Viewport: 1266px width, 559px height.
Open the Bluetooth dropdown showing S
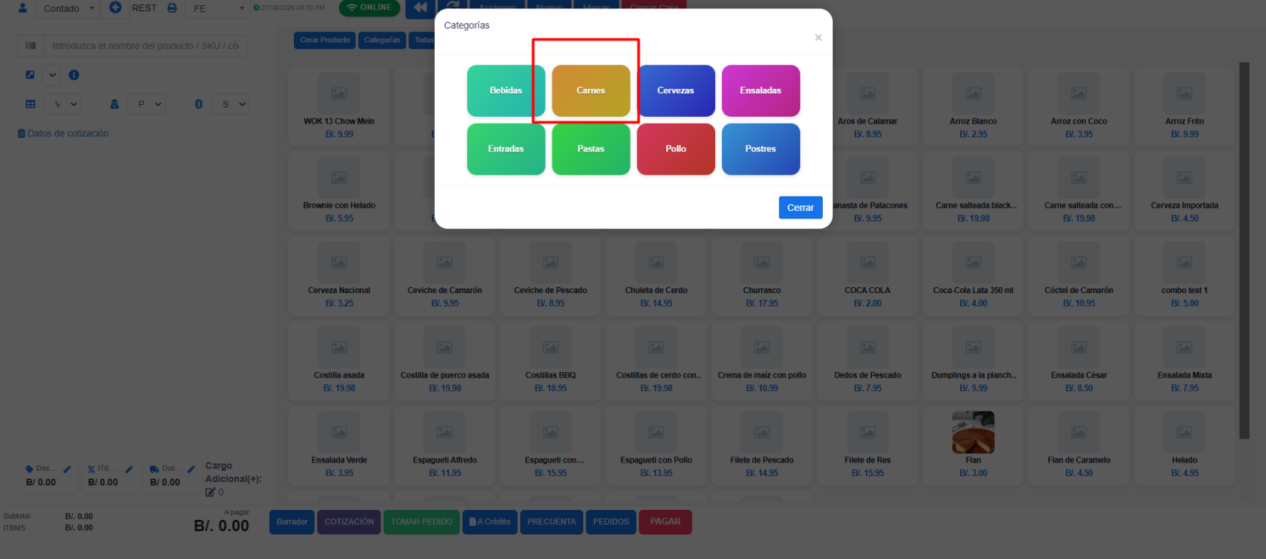[x=231, y=104]
